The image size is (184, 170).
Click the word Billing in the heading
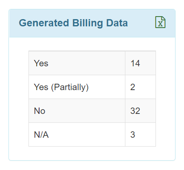[88, 23]
